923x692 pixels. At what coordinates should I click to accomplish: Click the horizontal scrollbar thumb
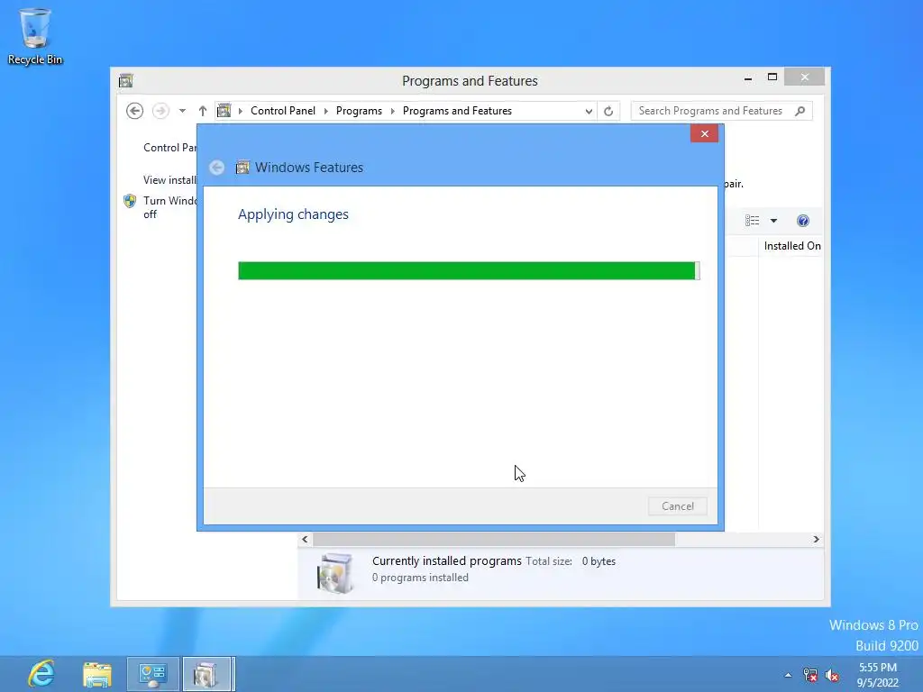(494, 539)
